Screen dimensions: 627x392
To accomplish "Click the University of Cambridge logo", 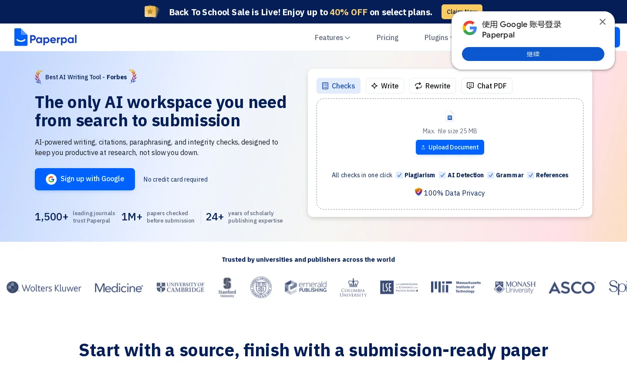I will pos(180,287).
